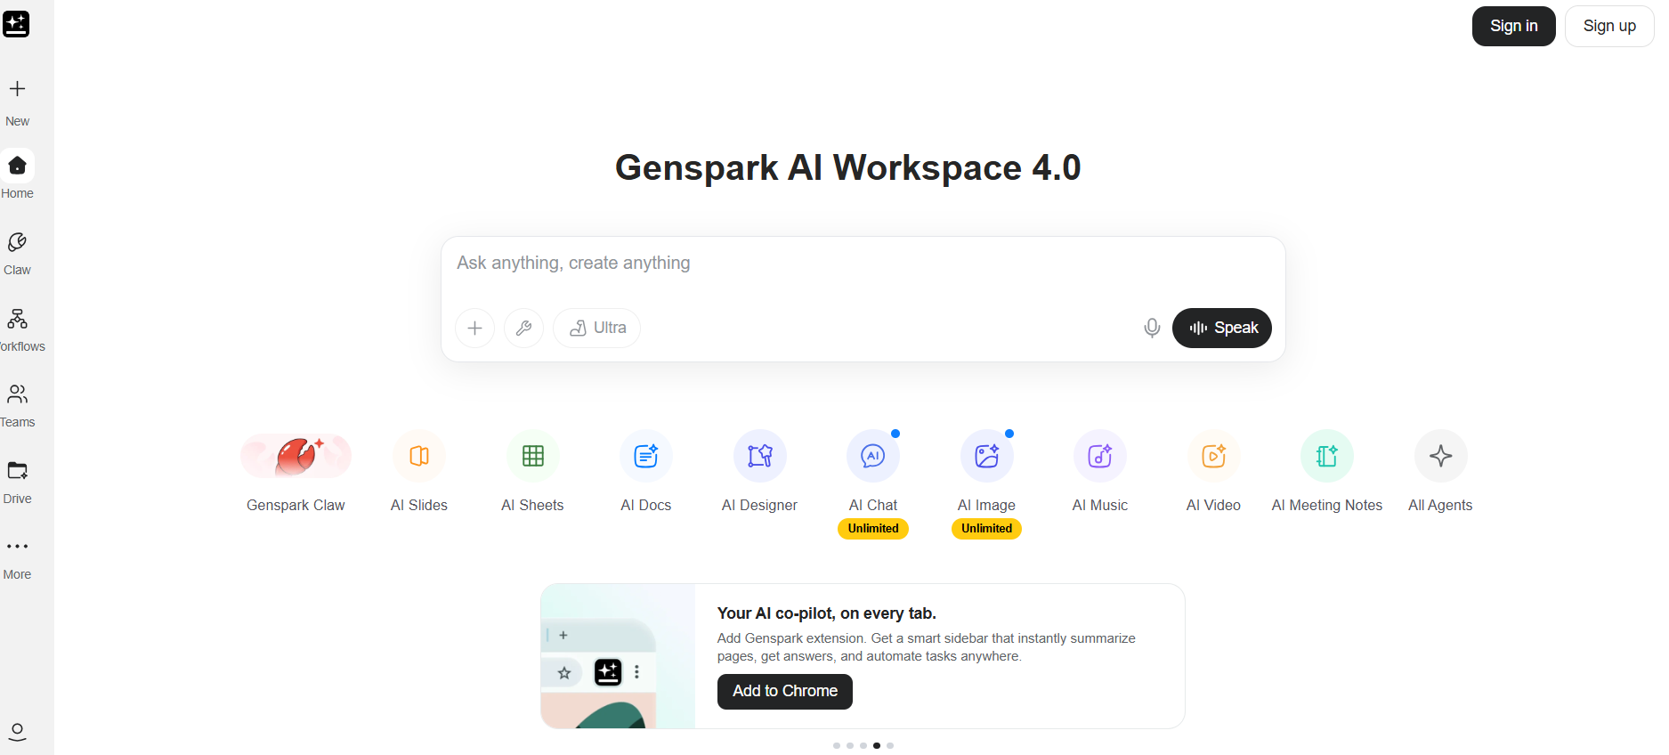This screenshot has height=755, width=1669.
Task: Click the Sign up button
Action: tap(1609, 26)
